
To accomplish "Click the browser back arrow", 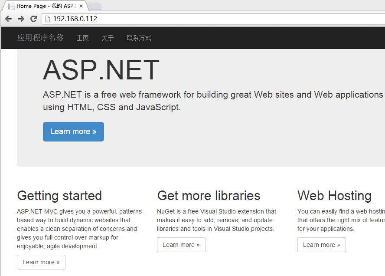I will click(8, 19).
